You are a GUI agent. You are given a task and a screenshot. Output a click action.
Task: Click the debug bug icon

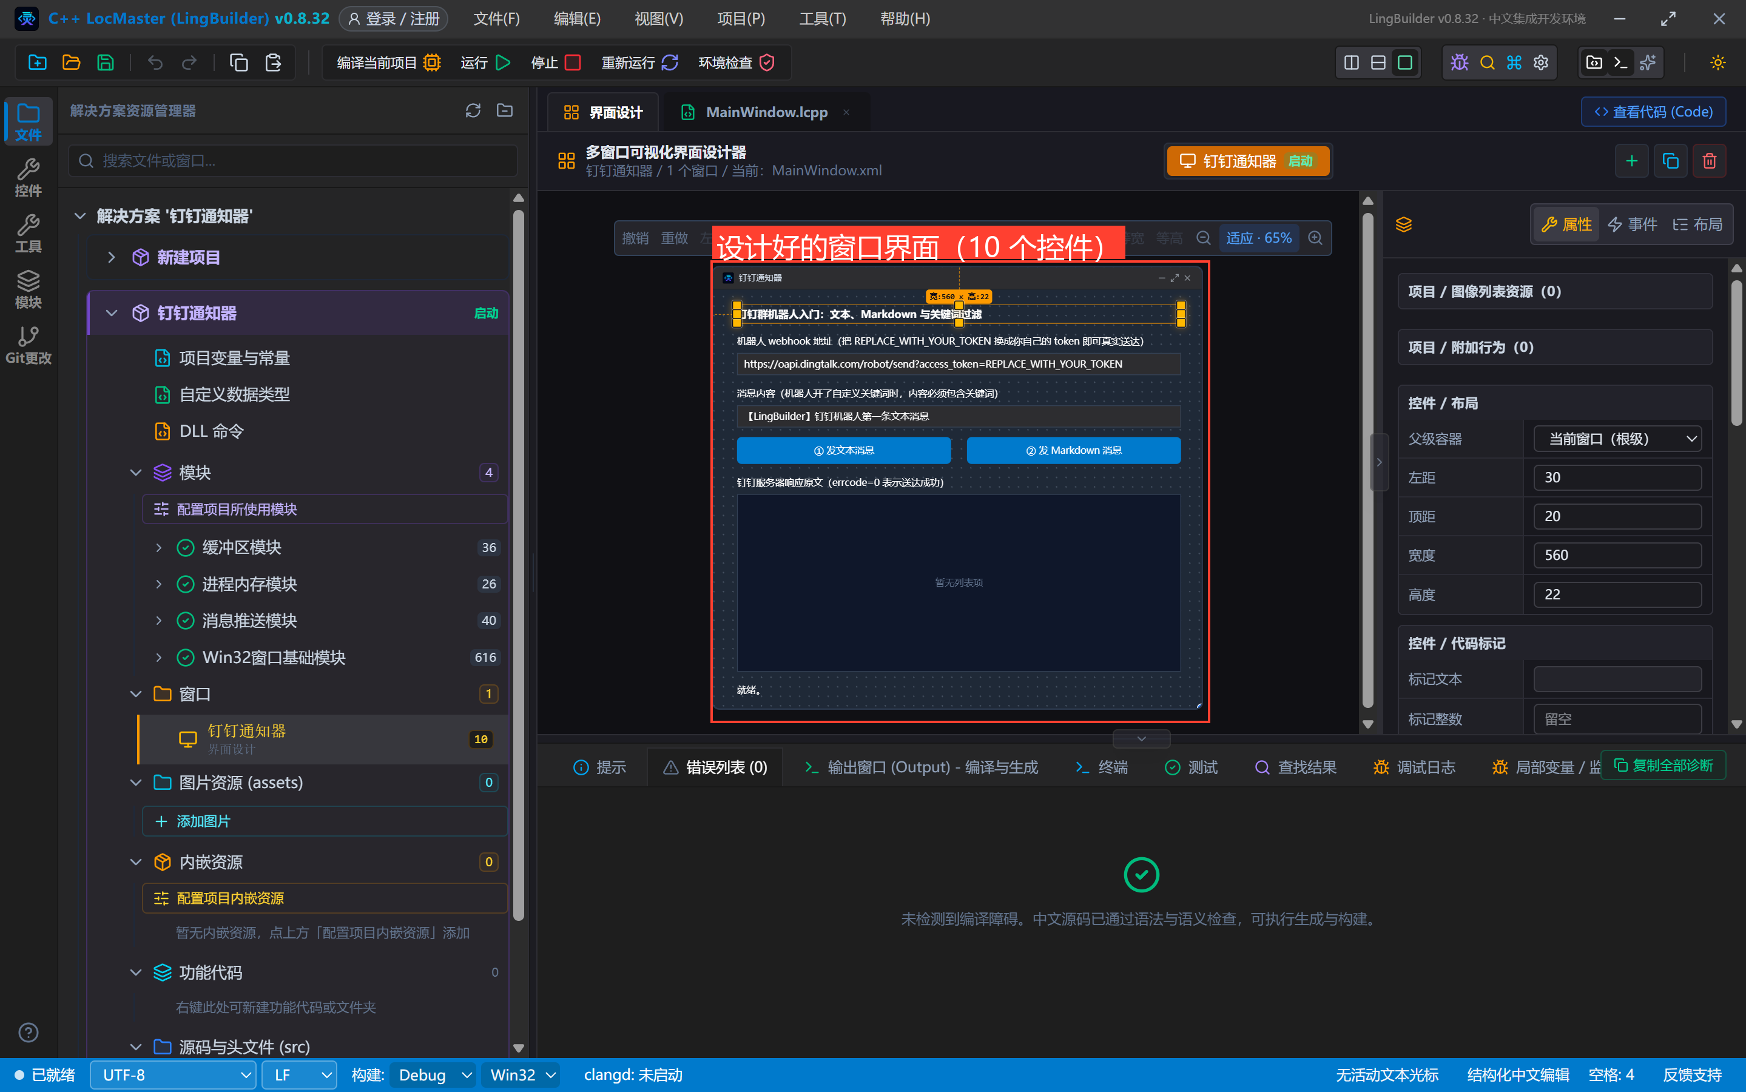(1459, 63)
